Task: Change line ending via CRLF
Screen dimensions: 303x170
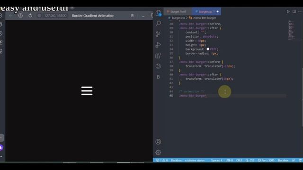Action: tap(239, 161)
